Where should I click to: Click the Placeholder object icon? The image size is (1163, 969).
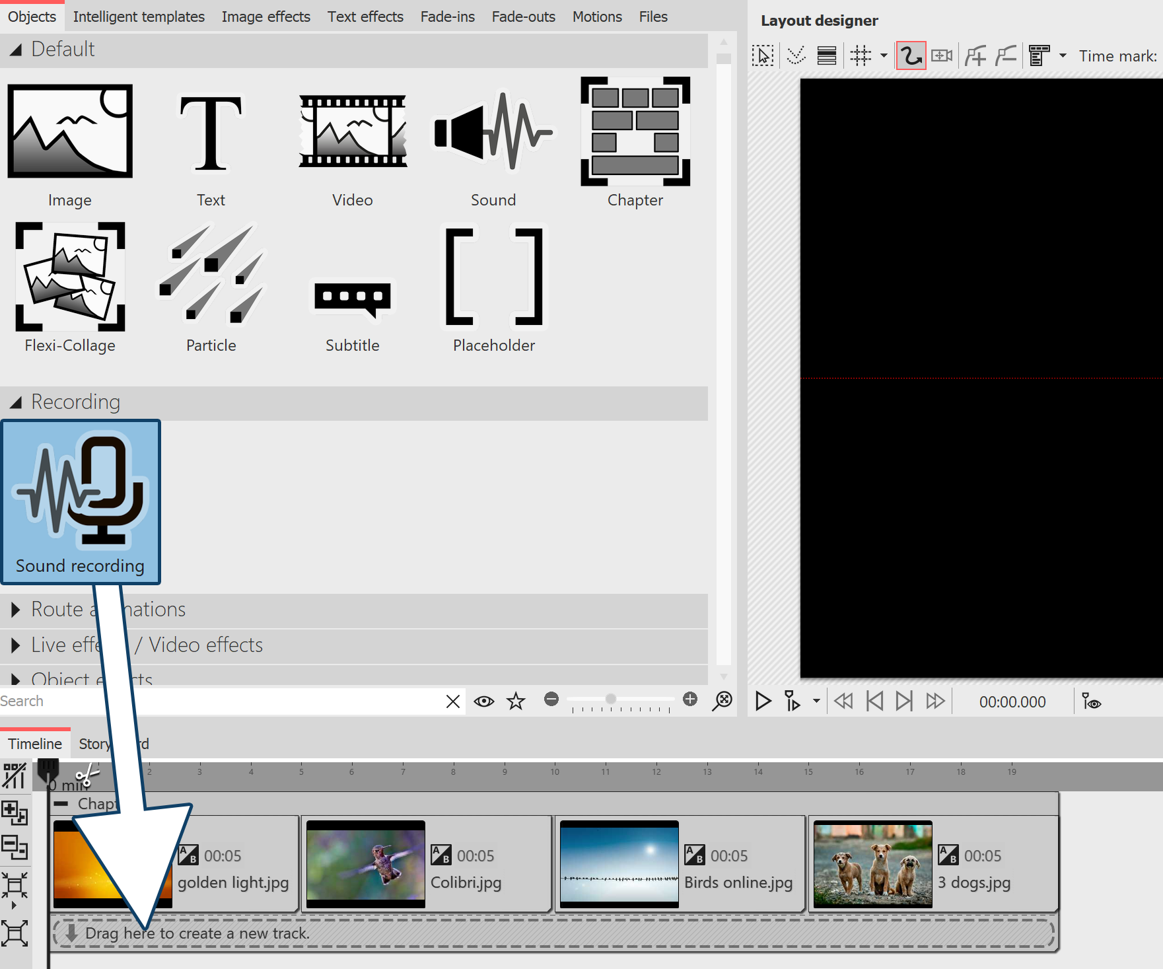493,277
